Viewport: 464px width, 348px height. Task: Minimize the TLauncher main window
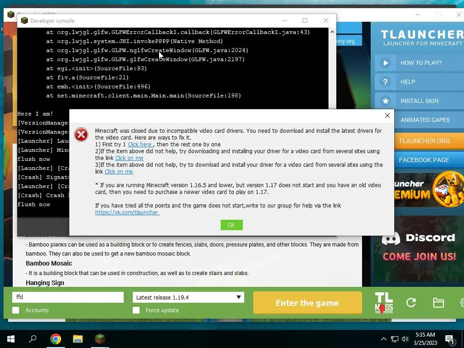417,14
